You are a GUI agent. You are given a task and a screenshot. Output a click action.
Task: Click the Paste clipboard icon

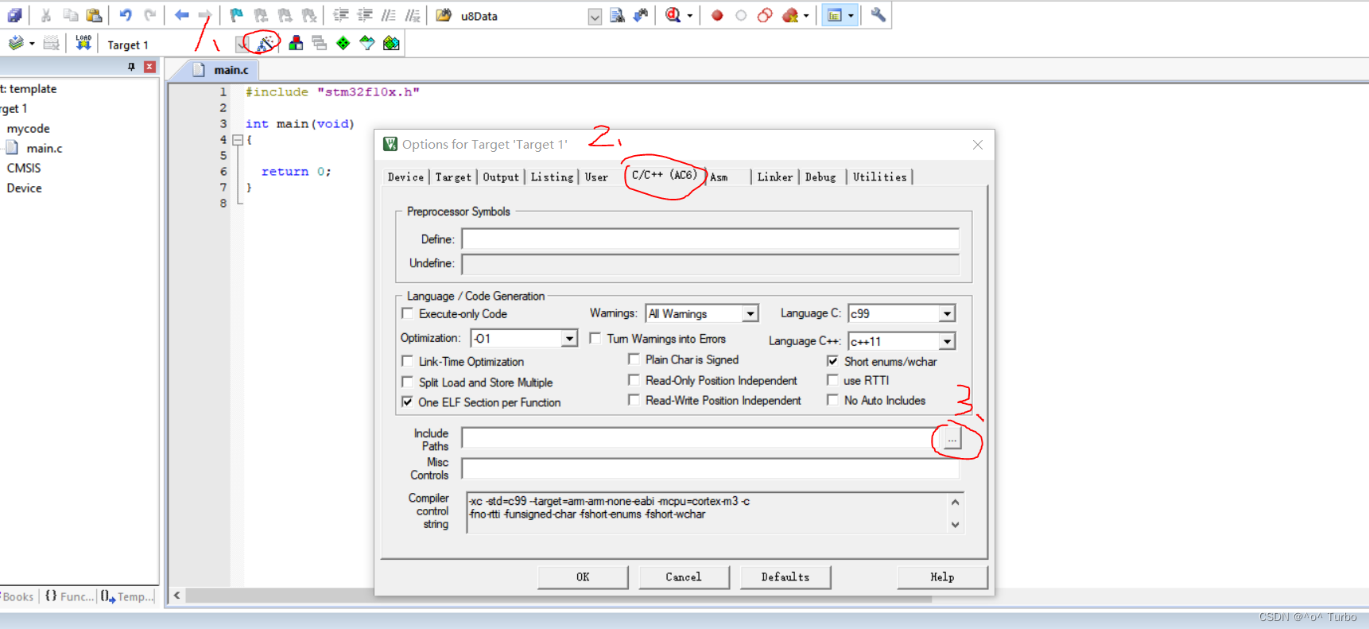coord(94,15)
